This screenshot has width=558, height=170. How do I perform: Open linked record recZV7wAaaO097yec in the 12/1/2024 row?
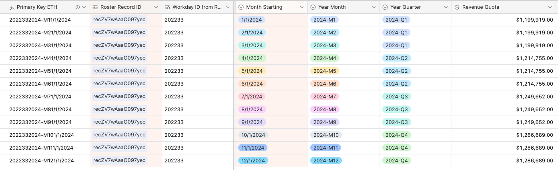point(119,160)
